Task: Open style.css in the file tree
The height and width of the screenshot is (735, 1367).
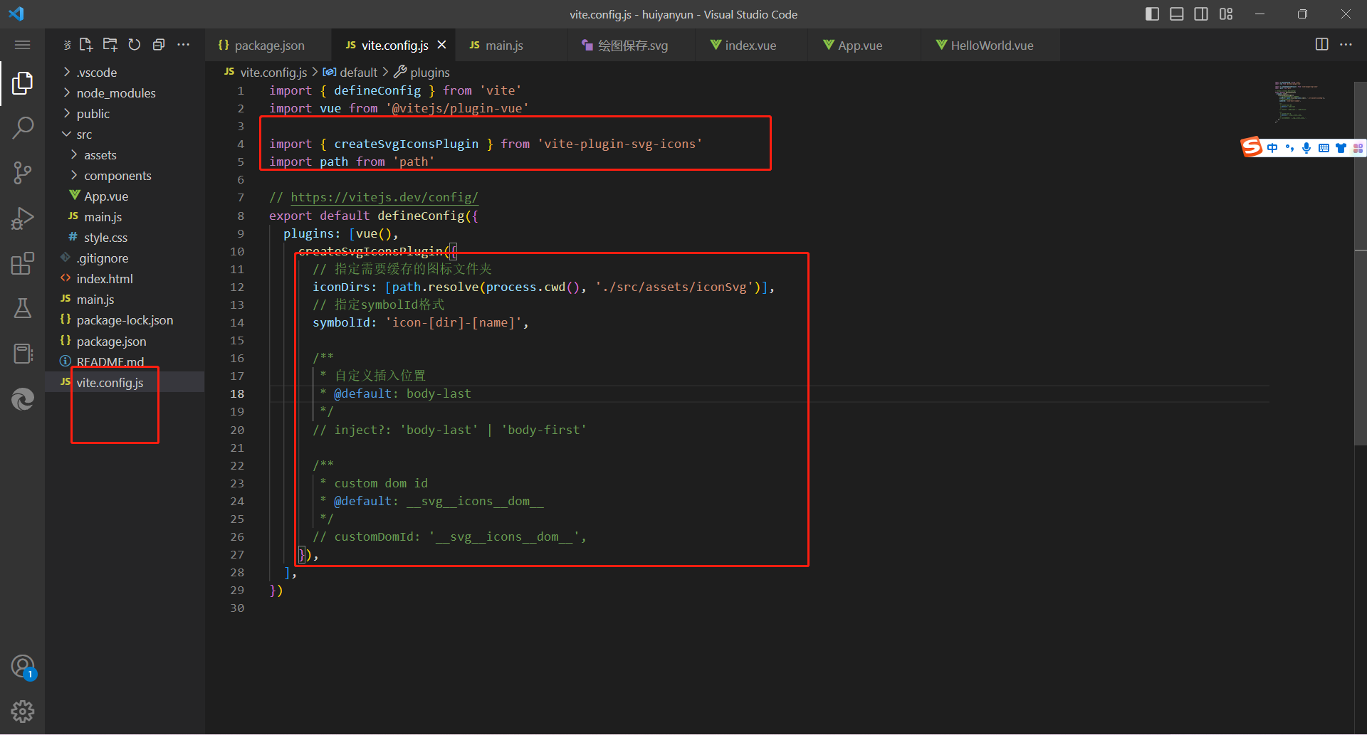Action: (125, 238)
